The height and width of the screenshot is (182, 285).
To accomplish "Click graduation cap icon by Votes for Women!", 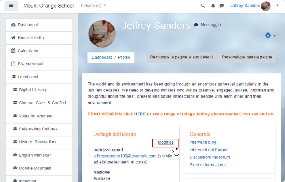I will (x=15, y=116).
